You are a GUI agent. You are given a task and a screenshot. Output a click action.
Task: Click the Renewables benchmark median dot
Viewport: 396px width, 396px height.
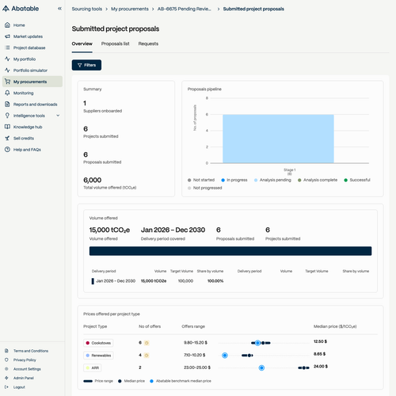tap(225, 356)
